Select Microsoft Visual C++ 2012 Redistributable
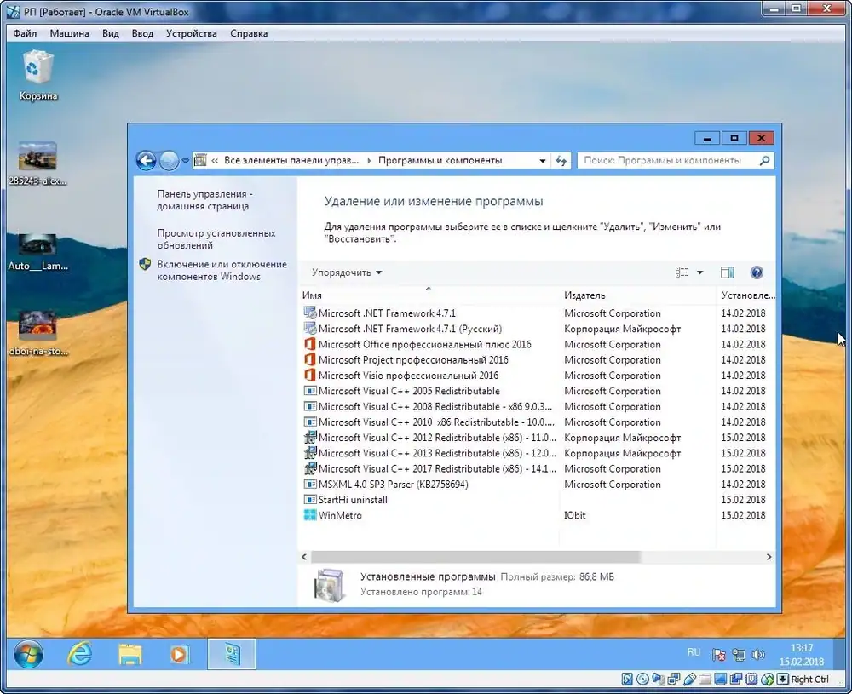The height and width of the screenshot is (694, 852). coord(437,438)
